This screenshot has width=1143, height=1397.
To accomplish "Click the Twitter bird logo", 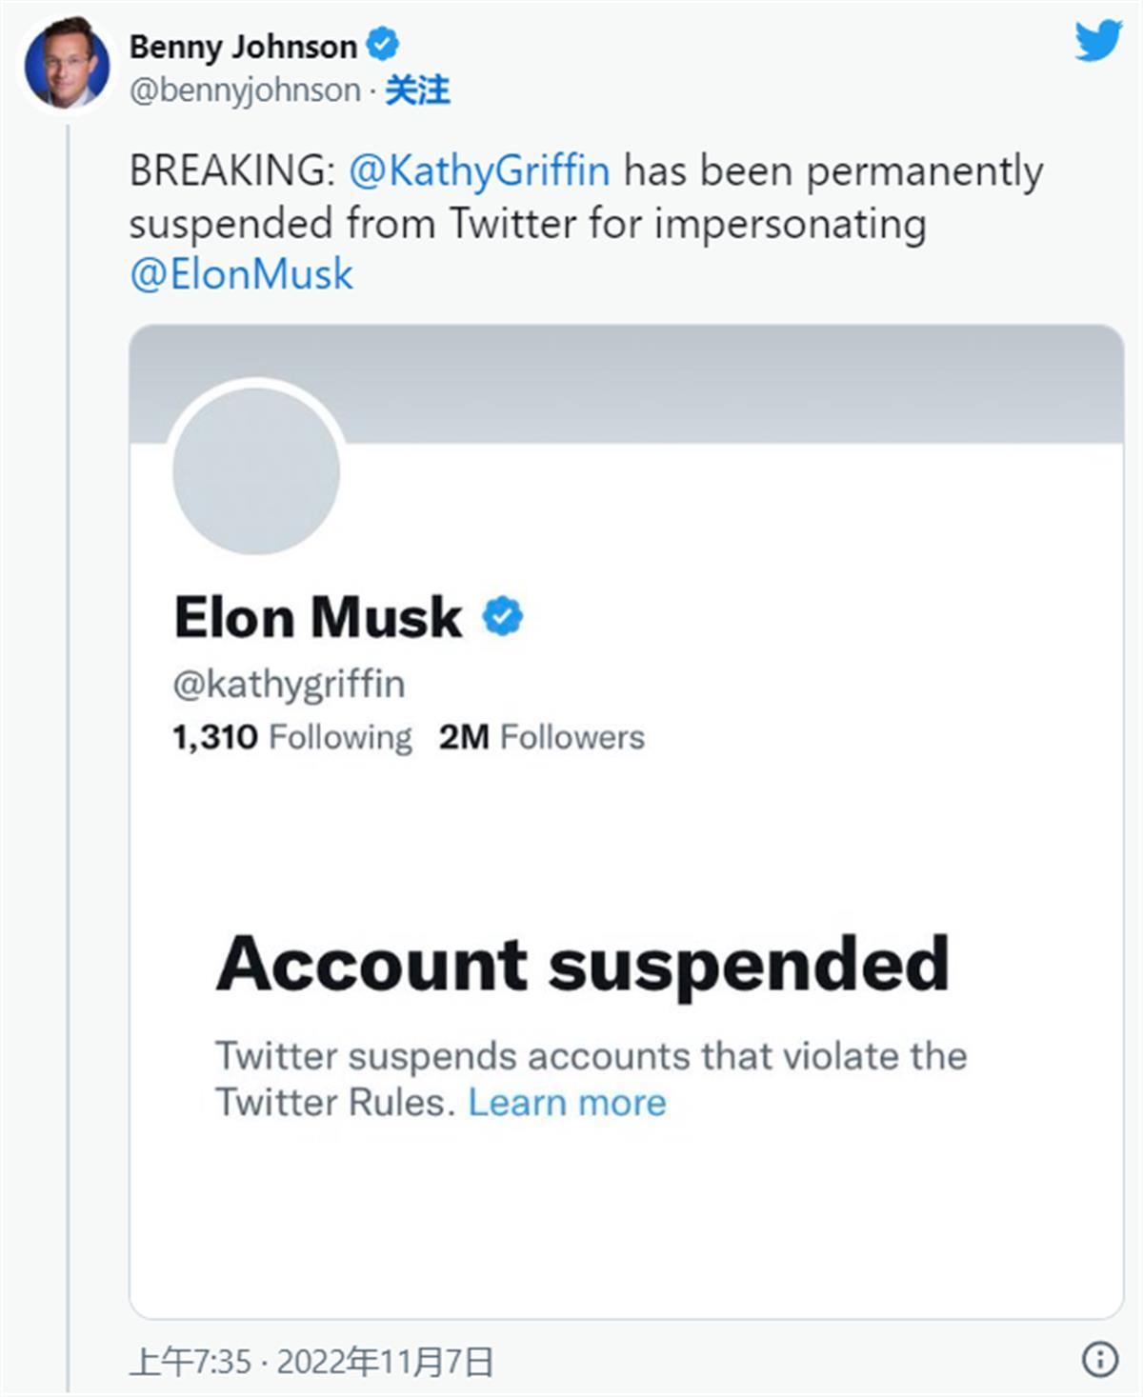I will [x=1098, y=41].
